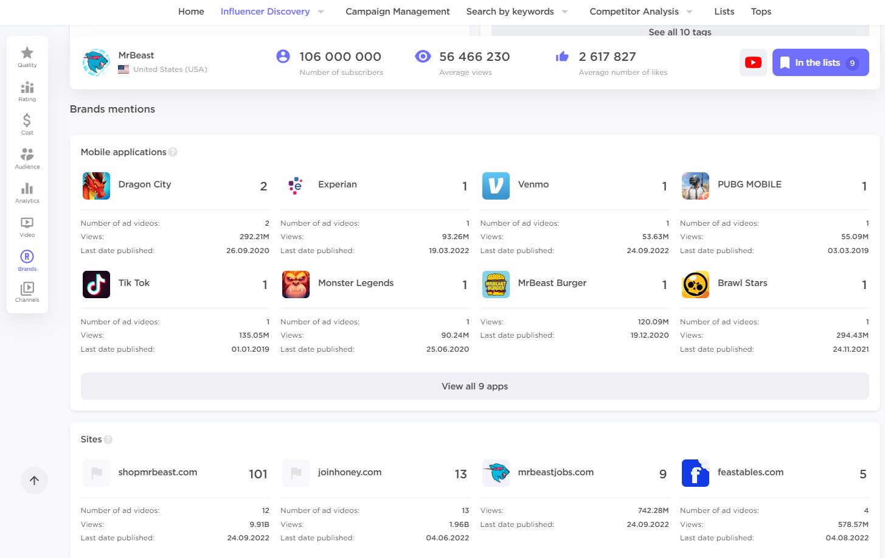Open the Quality star icon in sidebar

27,57
